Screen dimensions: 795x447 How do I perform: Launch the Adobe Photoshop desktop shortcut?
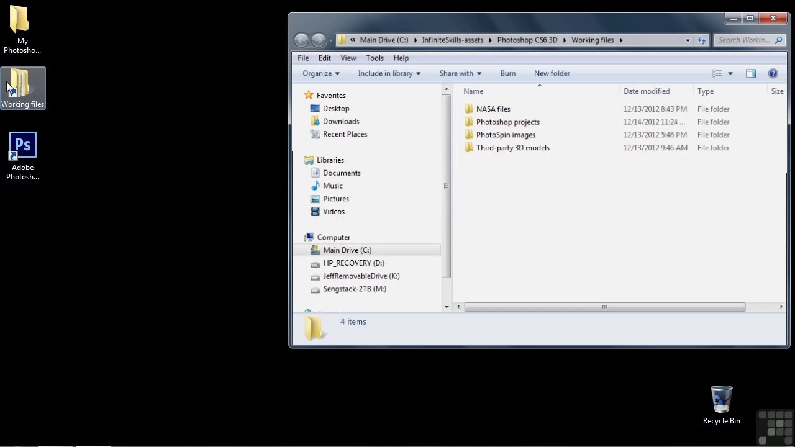pyautogui.click(x=22, y=156)
